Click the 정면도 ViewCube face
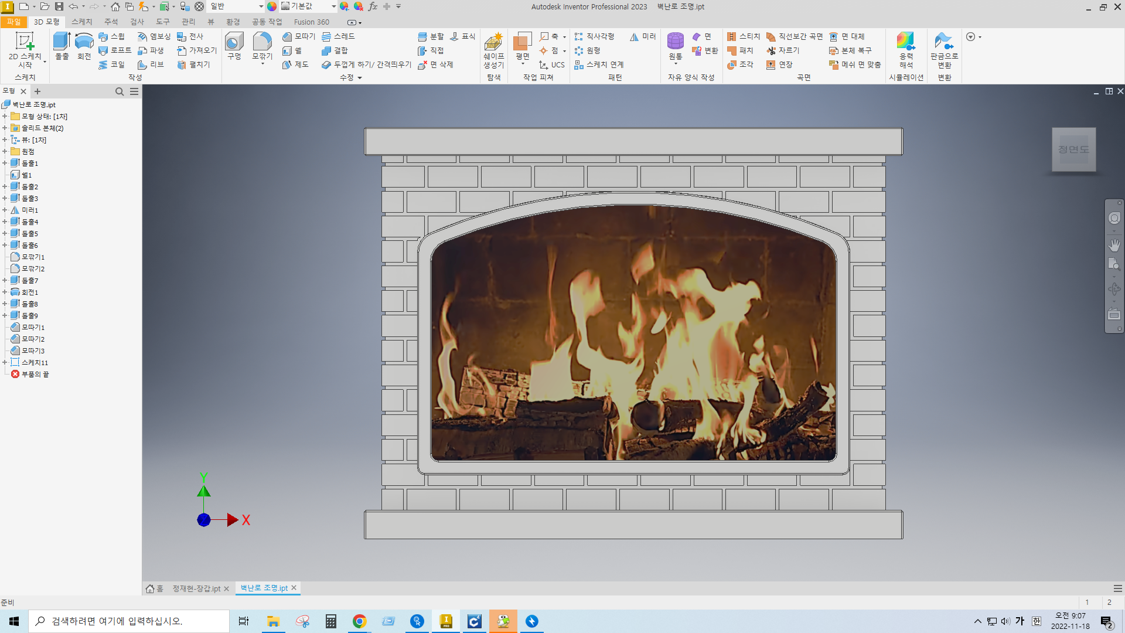 tap(1073, 149)
